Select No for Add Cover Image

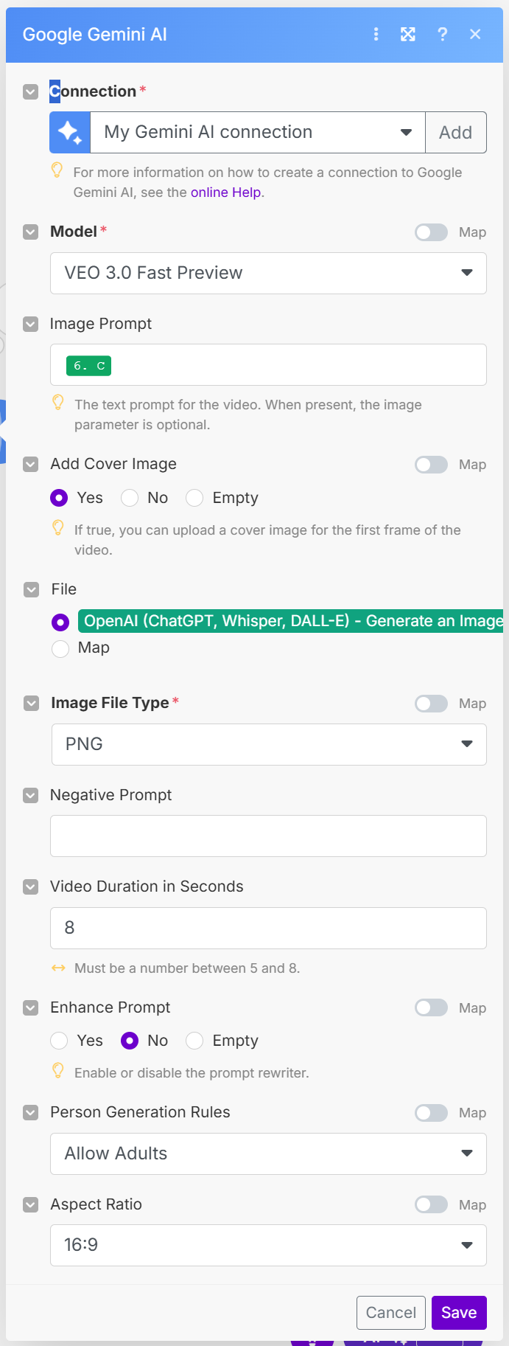(x=130, y=498)
